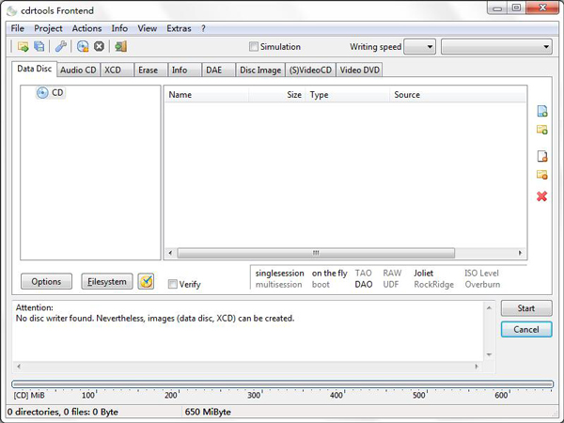
Task: Open the Writing speed dropdown
Action: (x=420, y=47)
